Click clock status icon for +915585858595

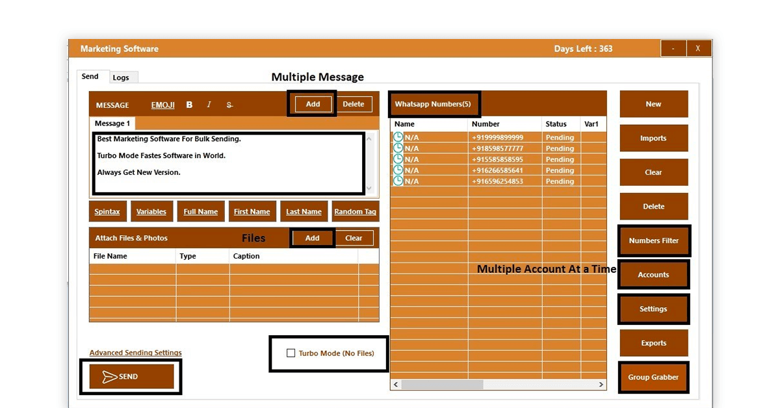click(x=398, y=159)
